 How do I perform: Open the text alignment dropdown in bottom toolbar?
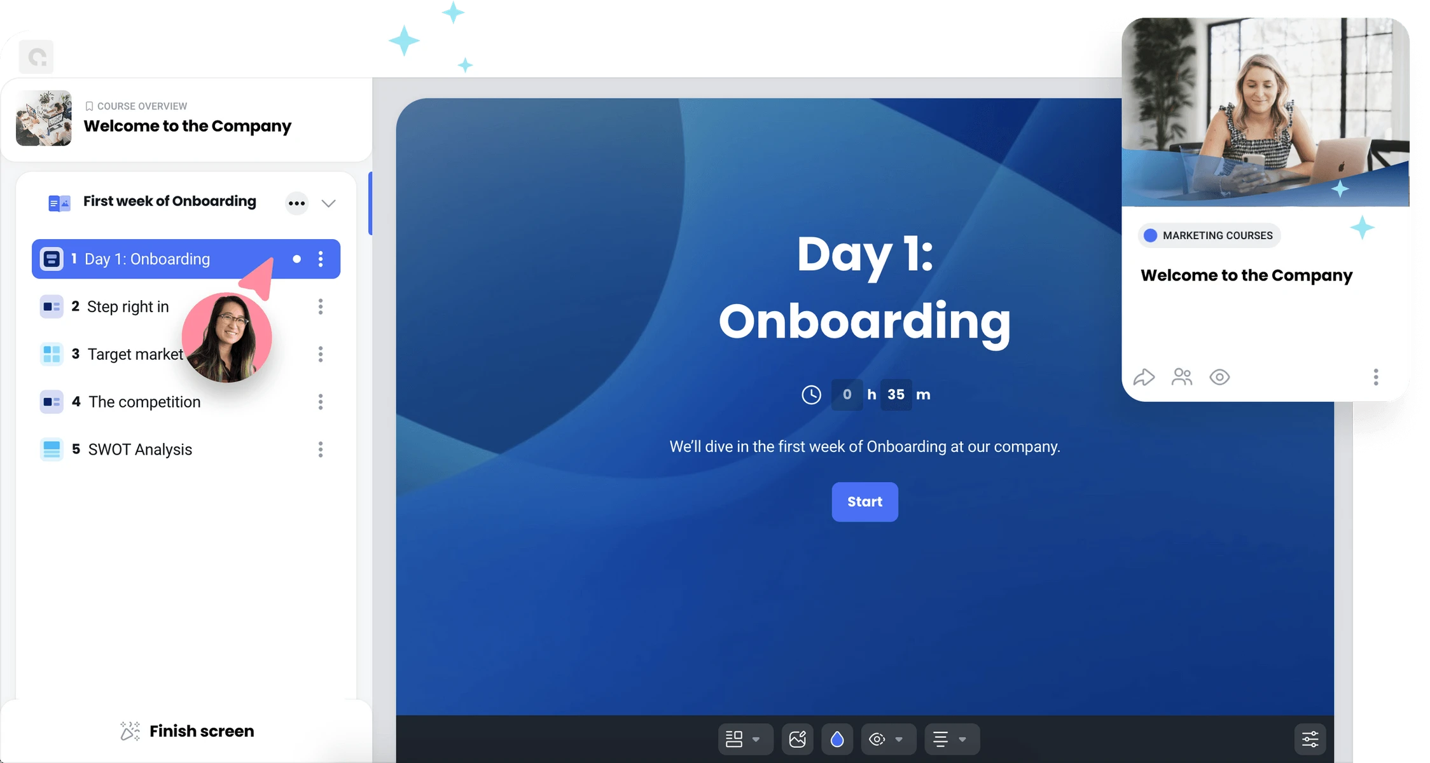click(x=952, y=739)
